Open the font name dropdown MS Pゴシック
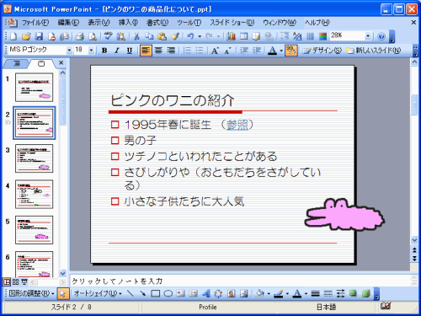The width and height of the screenshot is (421, 316). pos(69,51)
